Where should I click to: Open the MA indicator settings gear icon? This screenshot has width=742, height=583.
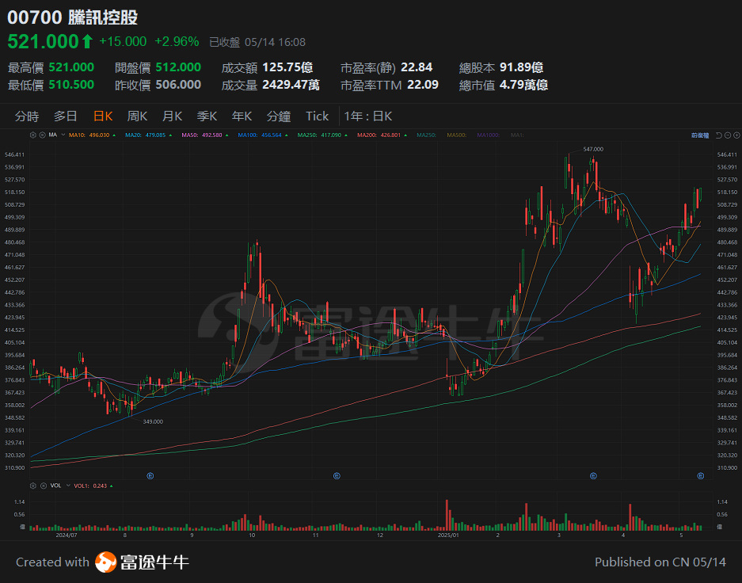[x=32, y=135]
